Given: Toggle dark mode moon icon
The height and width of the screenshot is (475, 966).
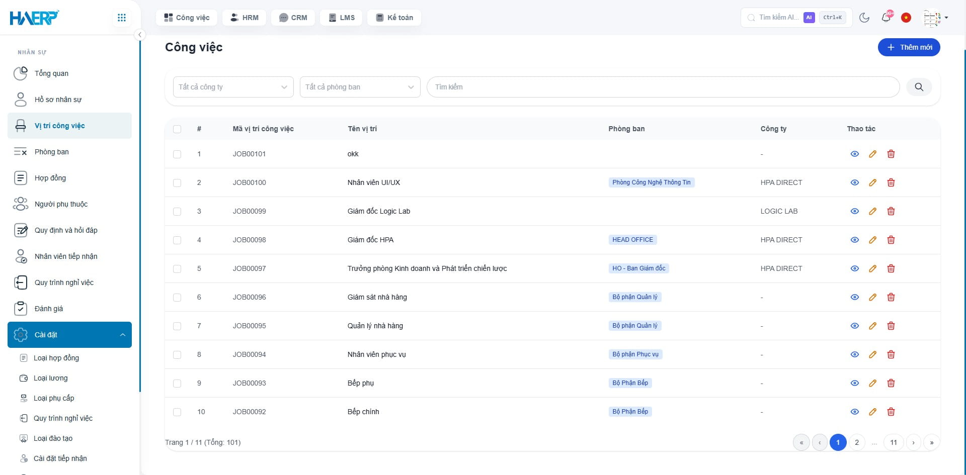Looking at the screenshot, I should coord(864,18).
